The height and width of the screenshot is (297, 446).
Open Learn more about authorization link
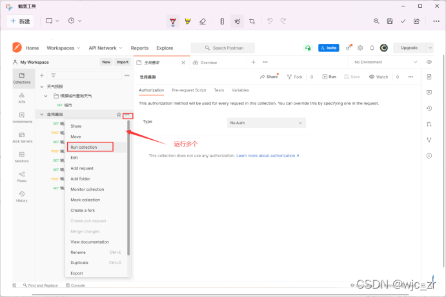(268, 156)
